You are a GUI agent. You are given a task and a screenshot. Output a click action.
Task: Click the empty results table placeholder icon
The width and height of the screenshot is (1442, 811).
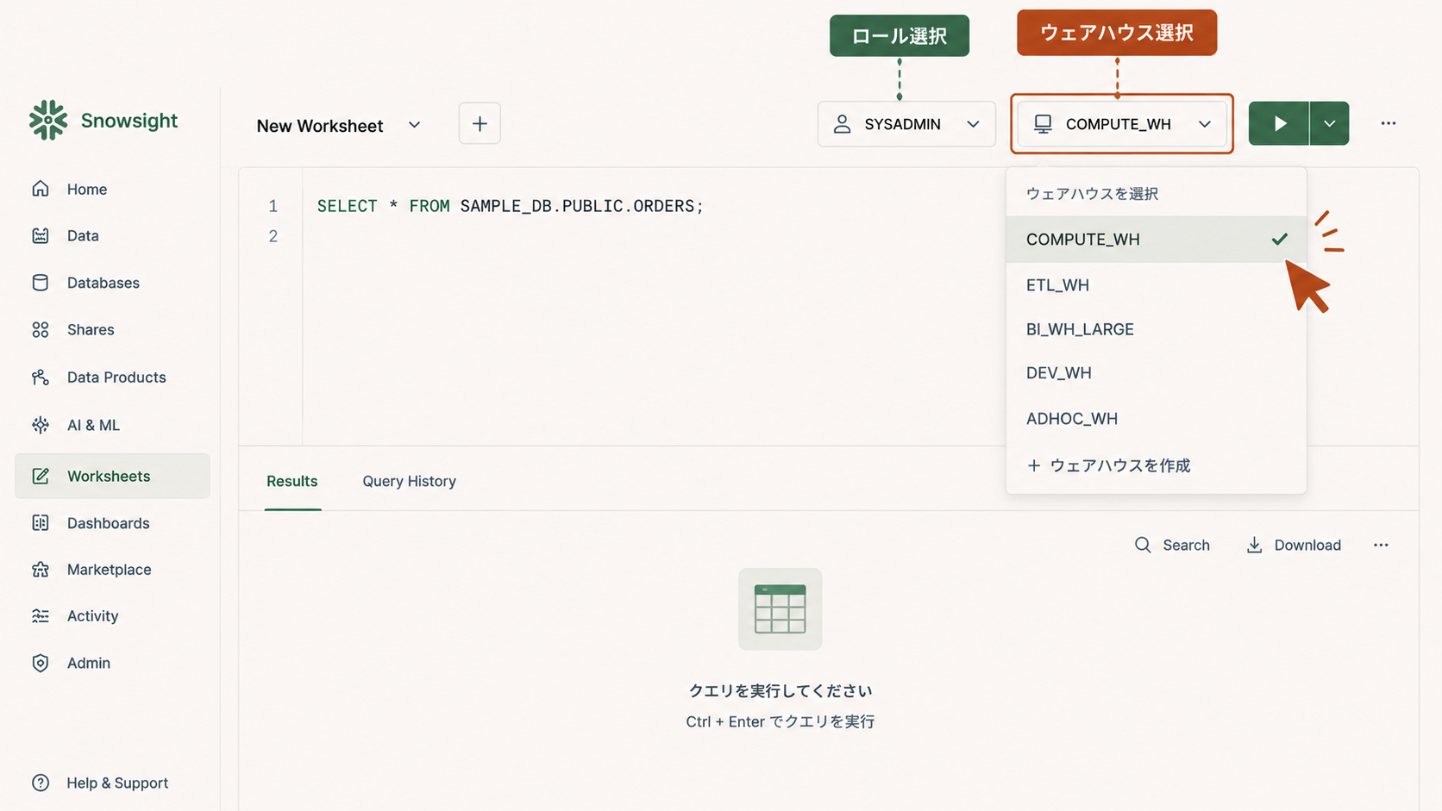780,608
